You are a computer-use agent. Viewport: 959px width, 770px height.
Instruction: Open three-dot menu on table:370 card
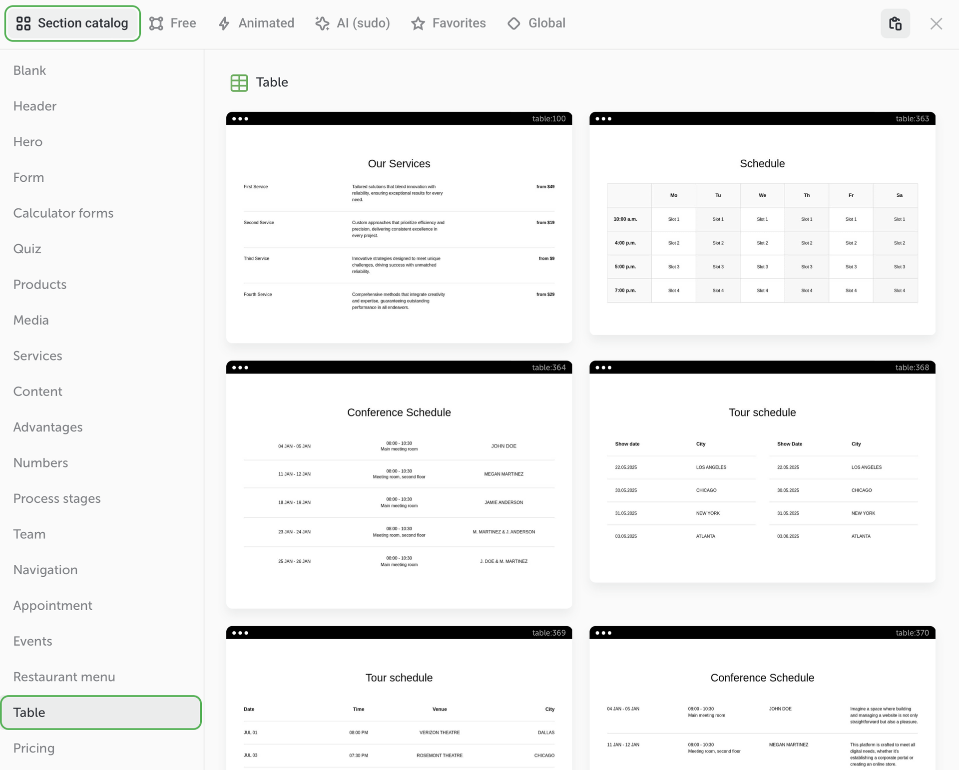point(603,633)
